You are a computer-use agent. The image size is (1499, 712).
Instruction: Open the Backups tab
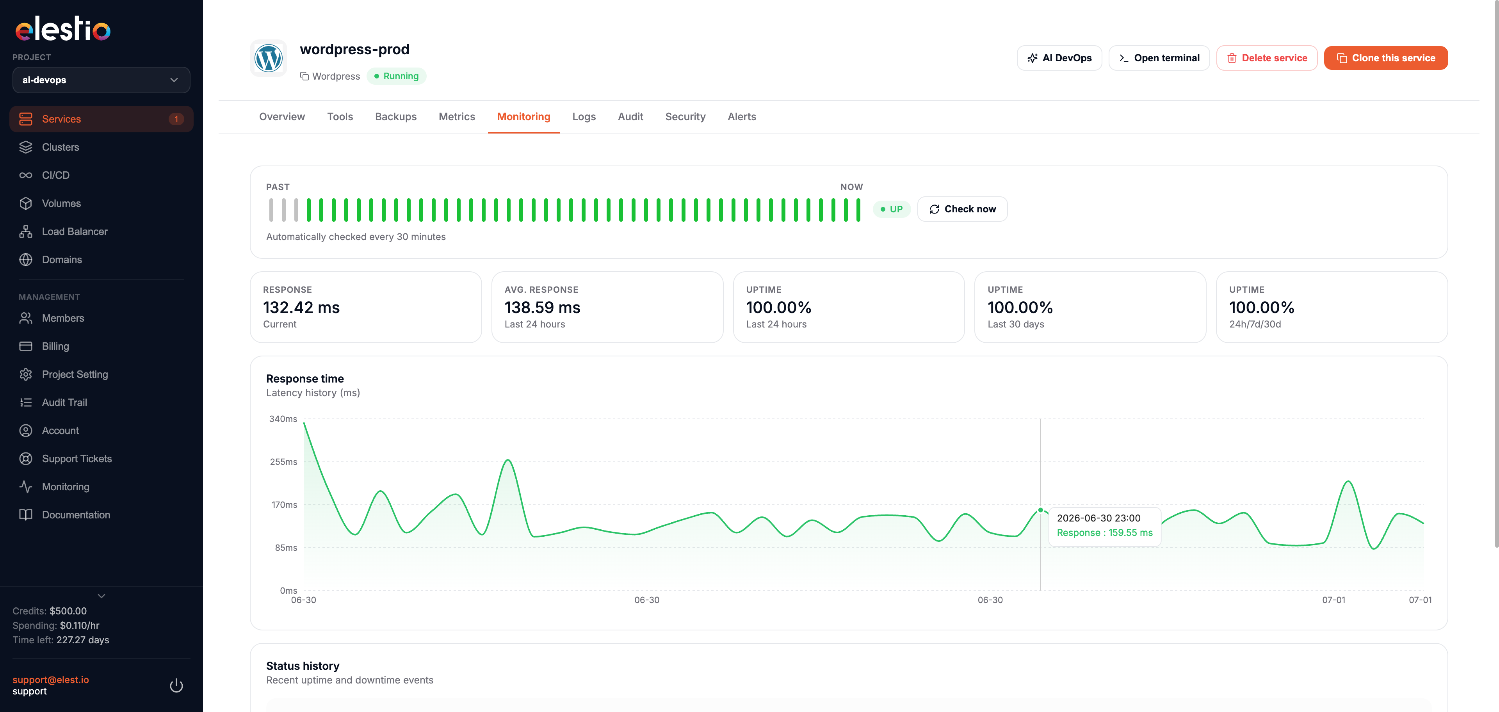tap(396, 117)
